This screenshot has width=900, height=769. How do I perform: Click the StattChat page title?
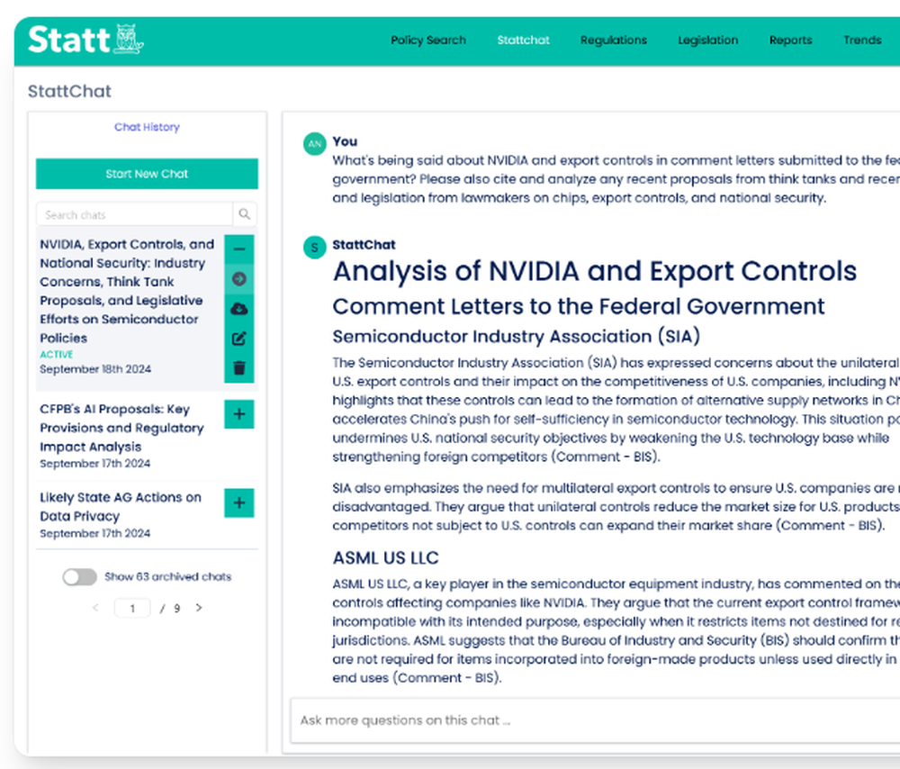(69, 91)
